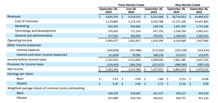Click diluted EPS value 5.40
The width and height of the screenshot is (218, 103).
click(115, 84)
